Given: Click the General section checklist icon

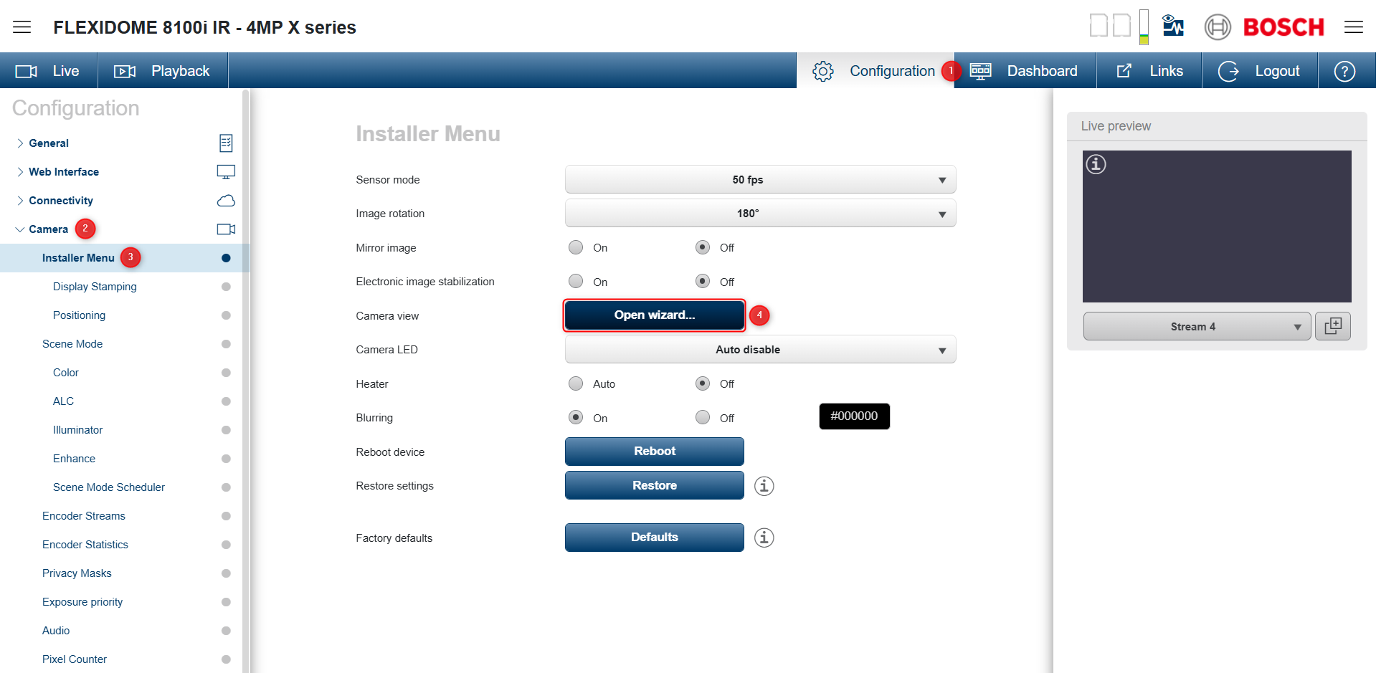Looking at the screenshot, I should click(x=226, y=143).
